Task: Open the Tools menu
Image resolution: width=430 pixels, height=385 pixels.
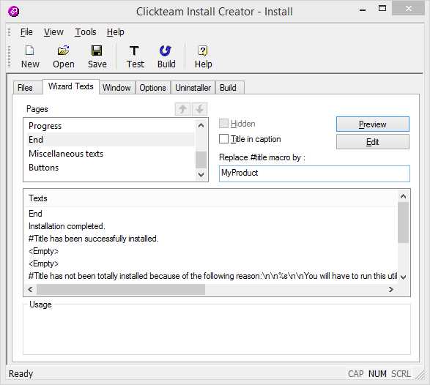Action: click(x=86, y=32)
